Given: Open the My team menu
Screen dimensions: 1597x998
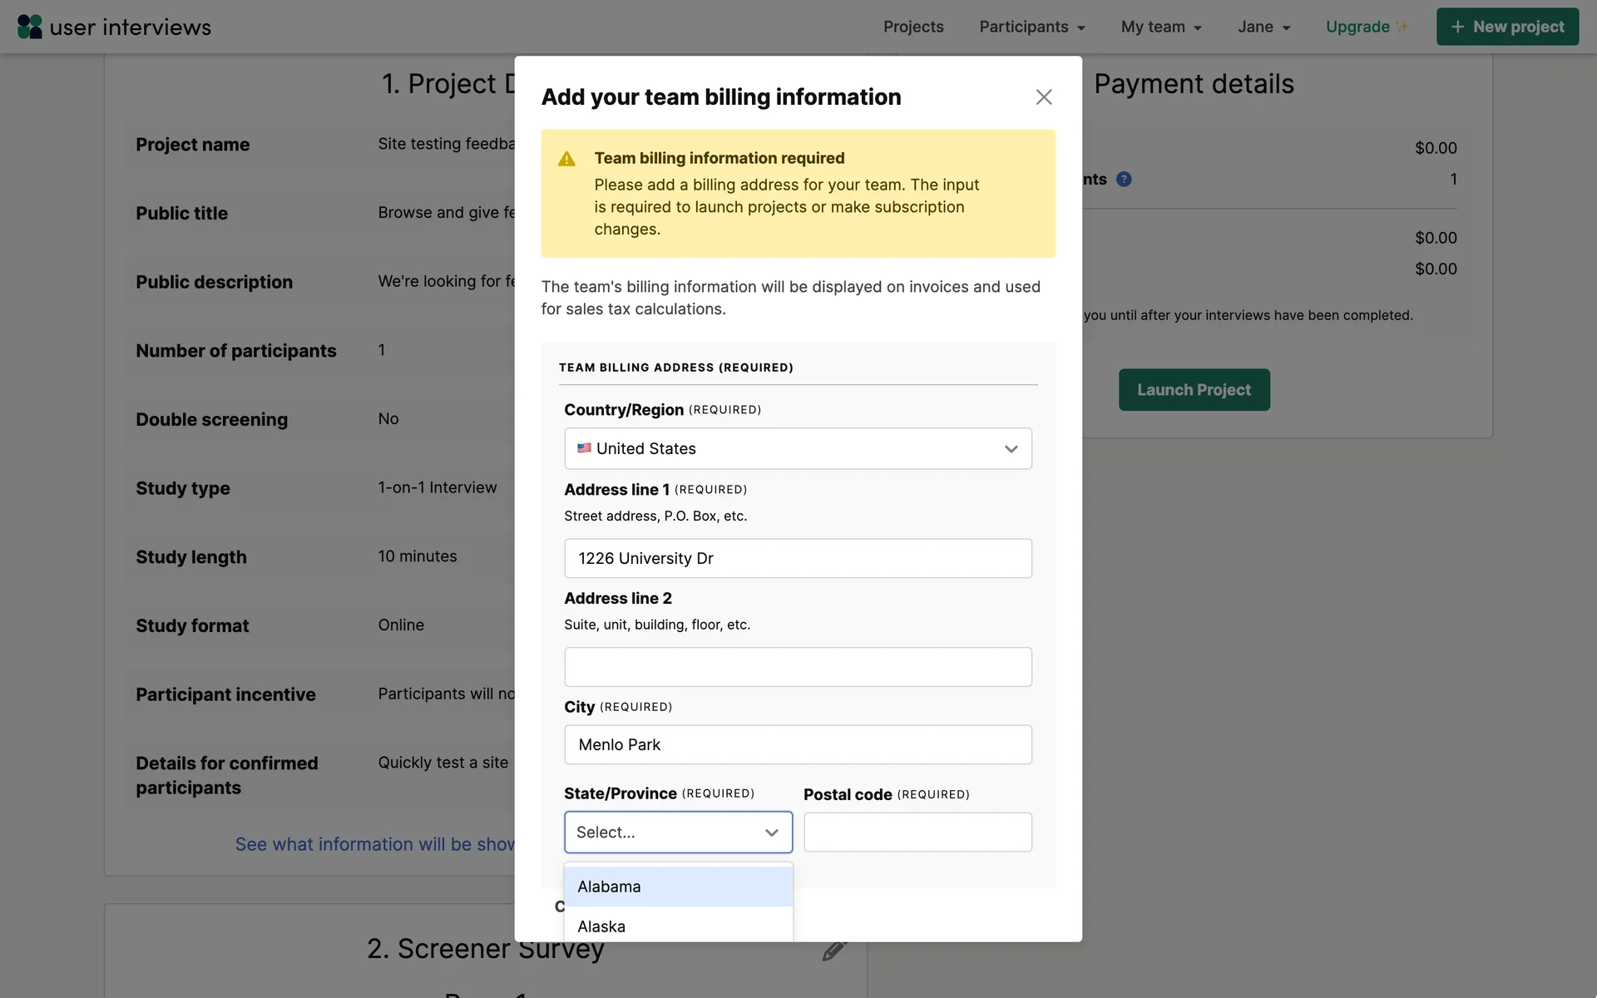Looking at the screenshot, I should [x=1161, y=27].
